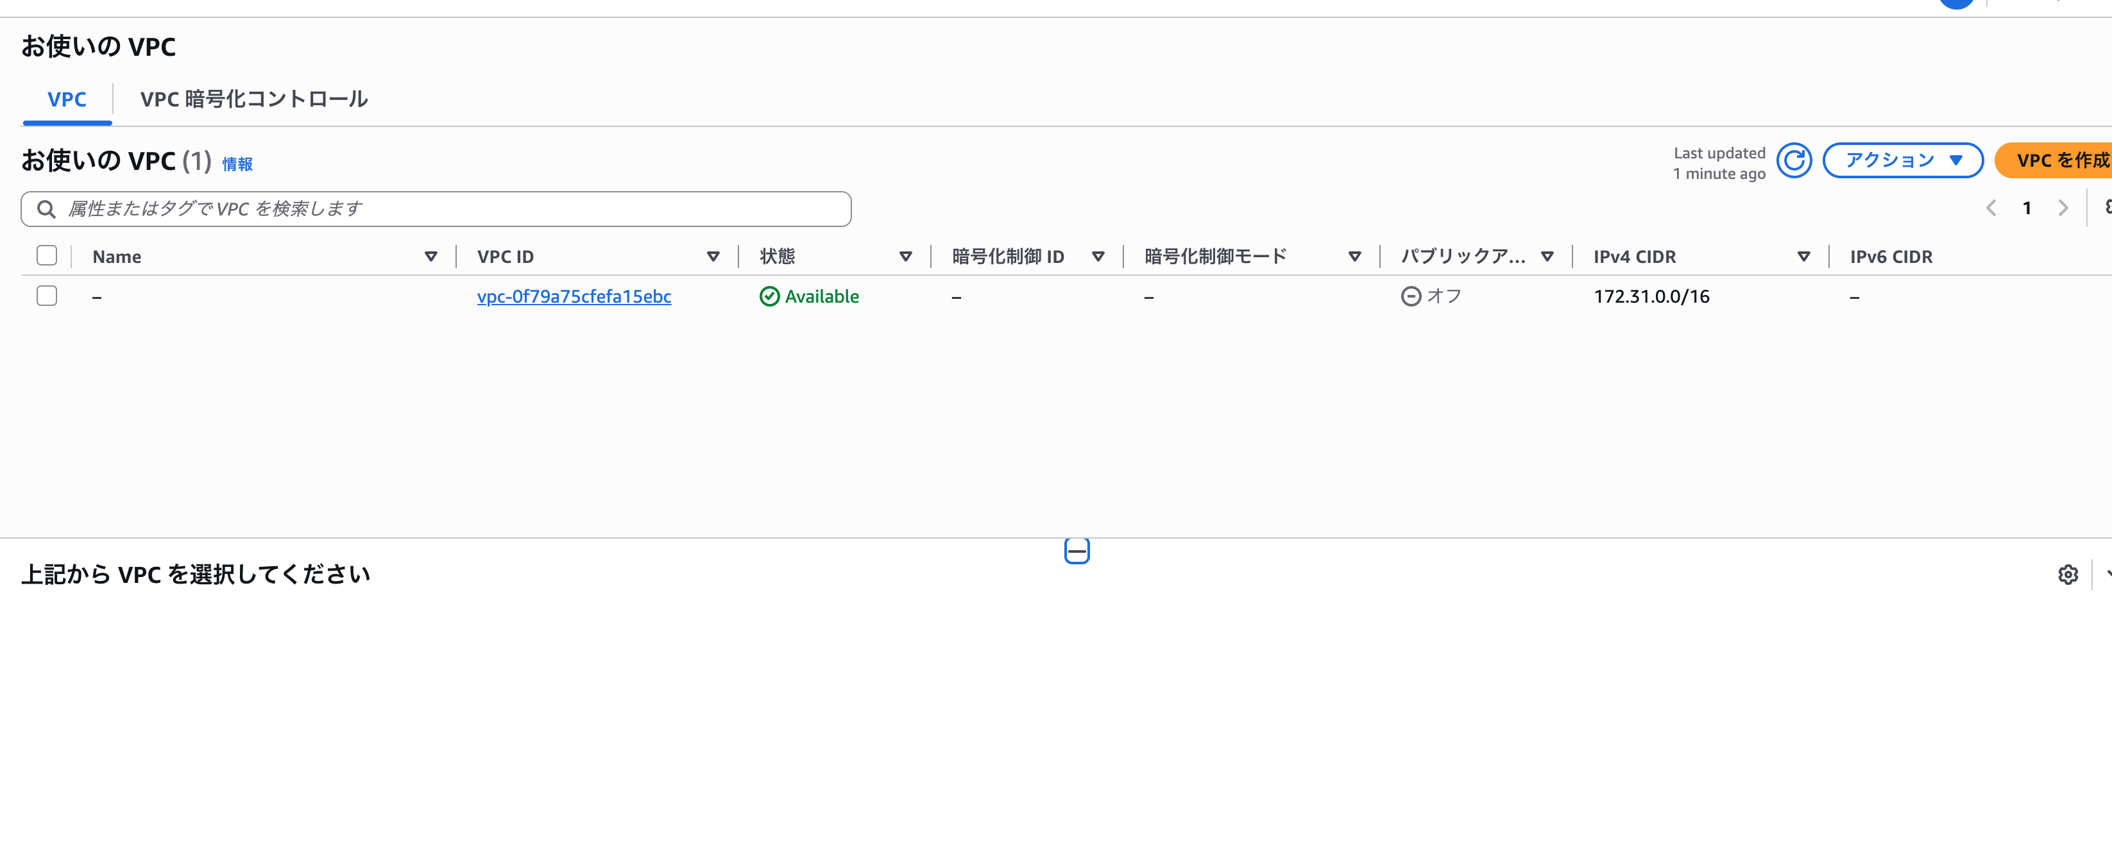2112x867 pixels.
Task: Click the Available status text
Action: pos(822,297)
